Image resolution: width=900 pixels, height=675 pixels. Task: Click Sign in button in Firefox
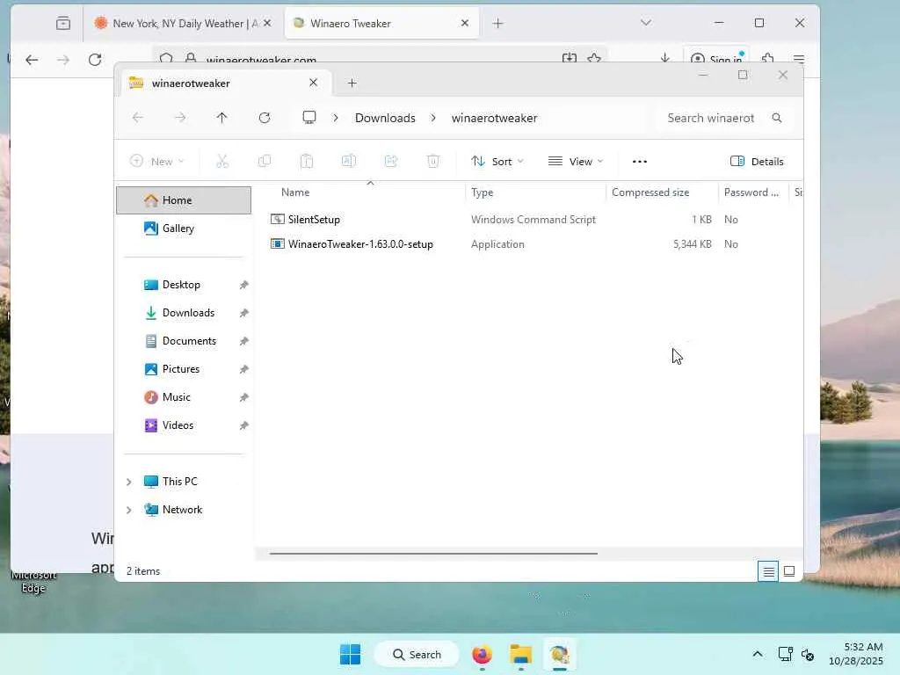coord(716,59)
